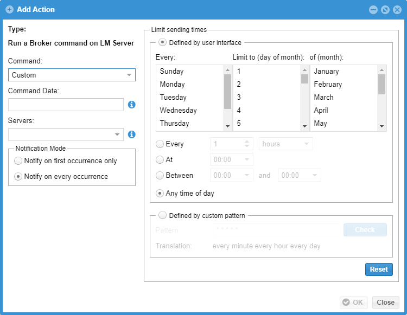Choose the Between time range radio option

point(160,175)
